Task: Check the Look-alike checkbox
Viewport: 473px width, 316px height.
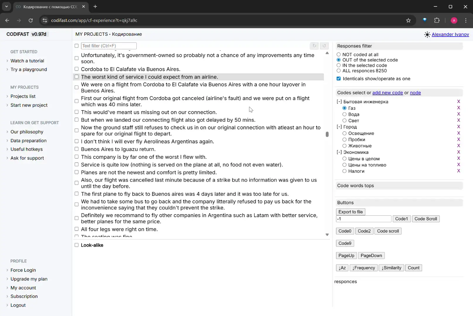Action: (x=77, y=245)
